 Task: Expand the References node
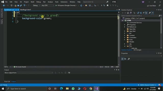125,27
